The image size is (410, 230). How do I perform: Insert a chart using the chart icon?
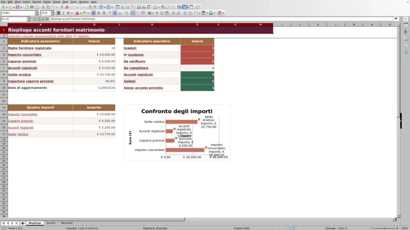[144, 7]
